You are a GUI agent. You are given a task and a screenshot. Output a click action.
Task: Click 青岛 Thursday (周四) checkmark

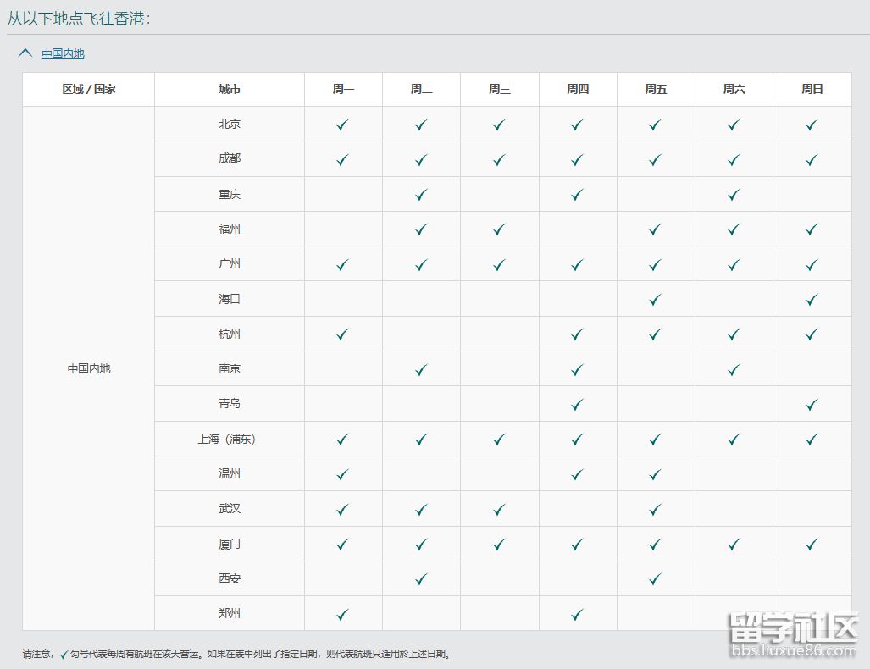(x=577, y=405)
